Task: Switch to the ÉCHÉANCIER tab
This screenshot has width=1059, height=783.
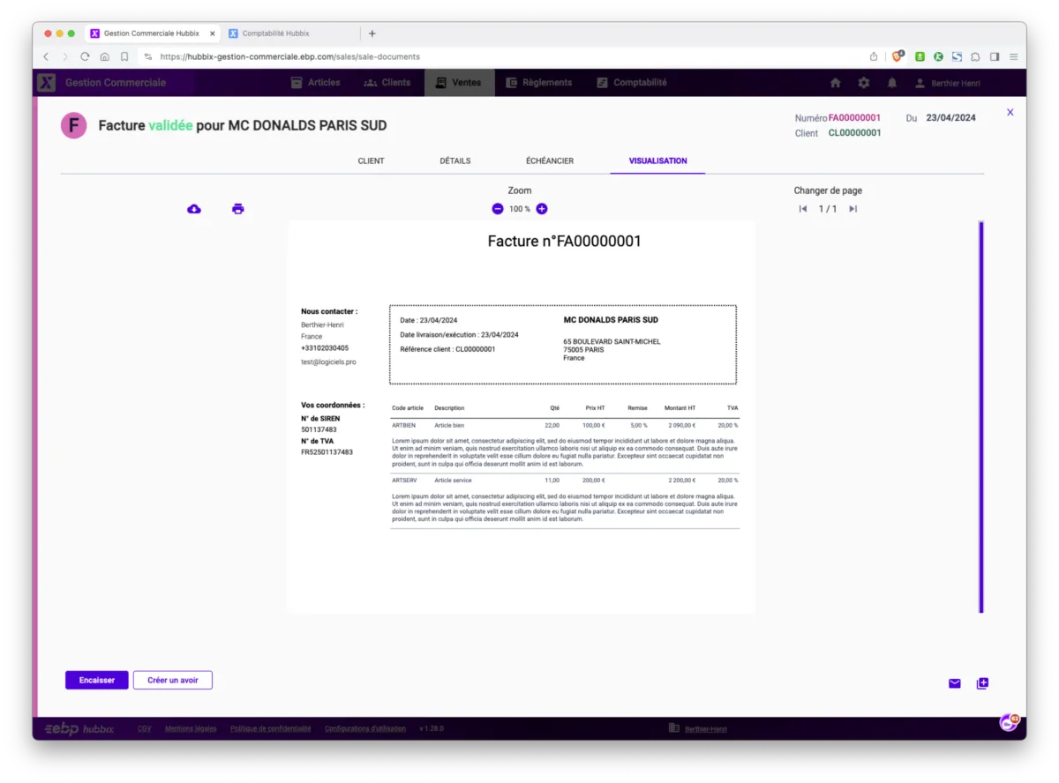Action: coord(550,161)
